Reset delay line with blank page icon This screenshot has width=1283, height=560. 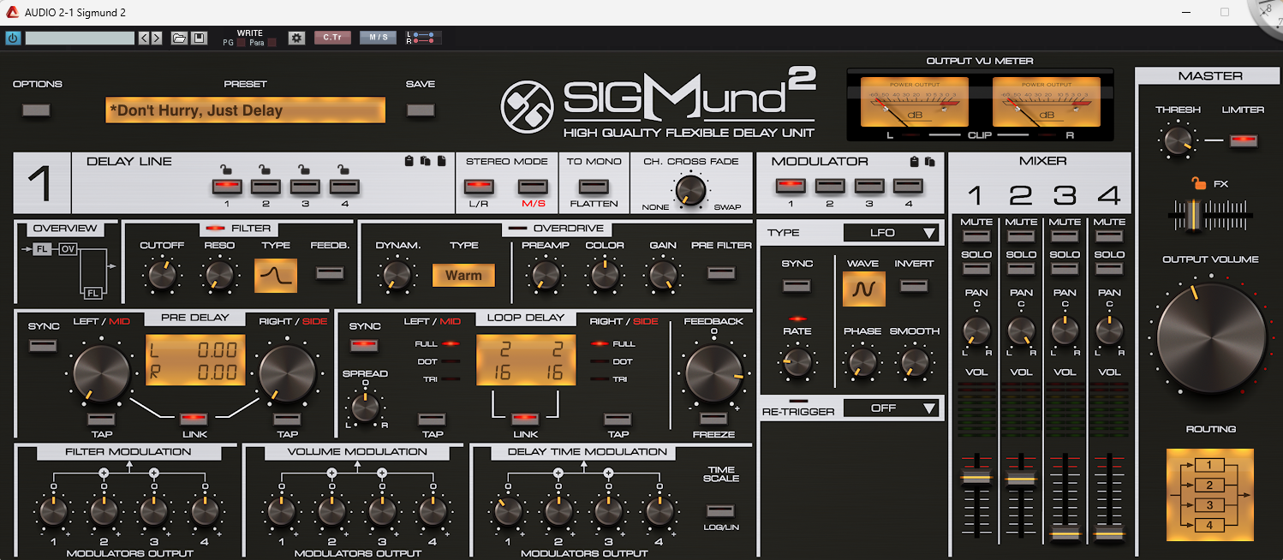(x=441, y=161)
